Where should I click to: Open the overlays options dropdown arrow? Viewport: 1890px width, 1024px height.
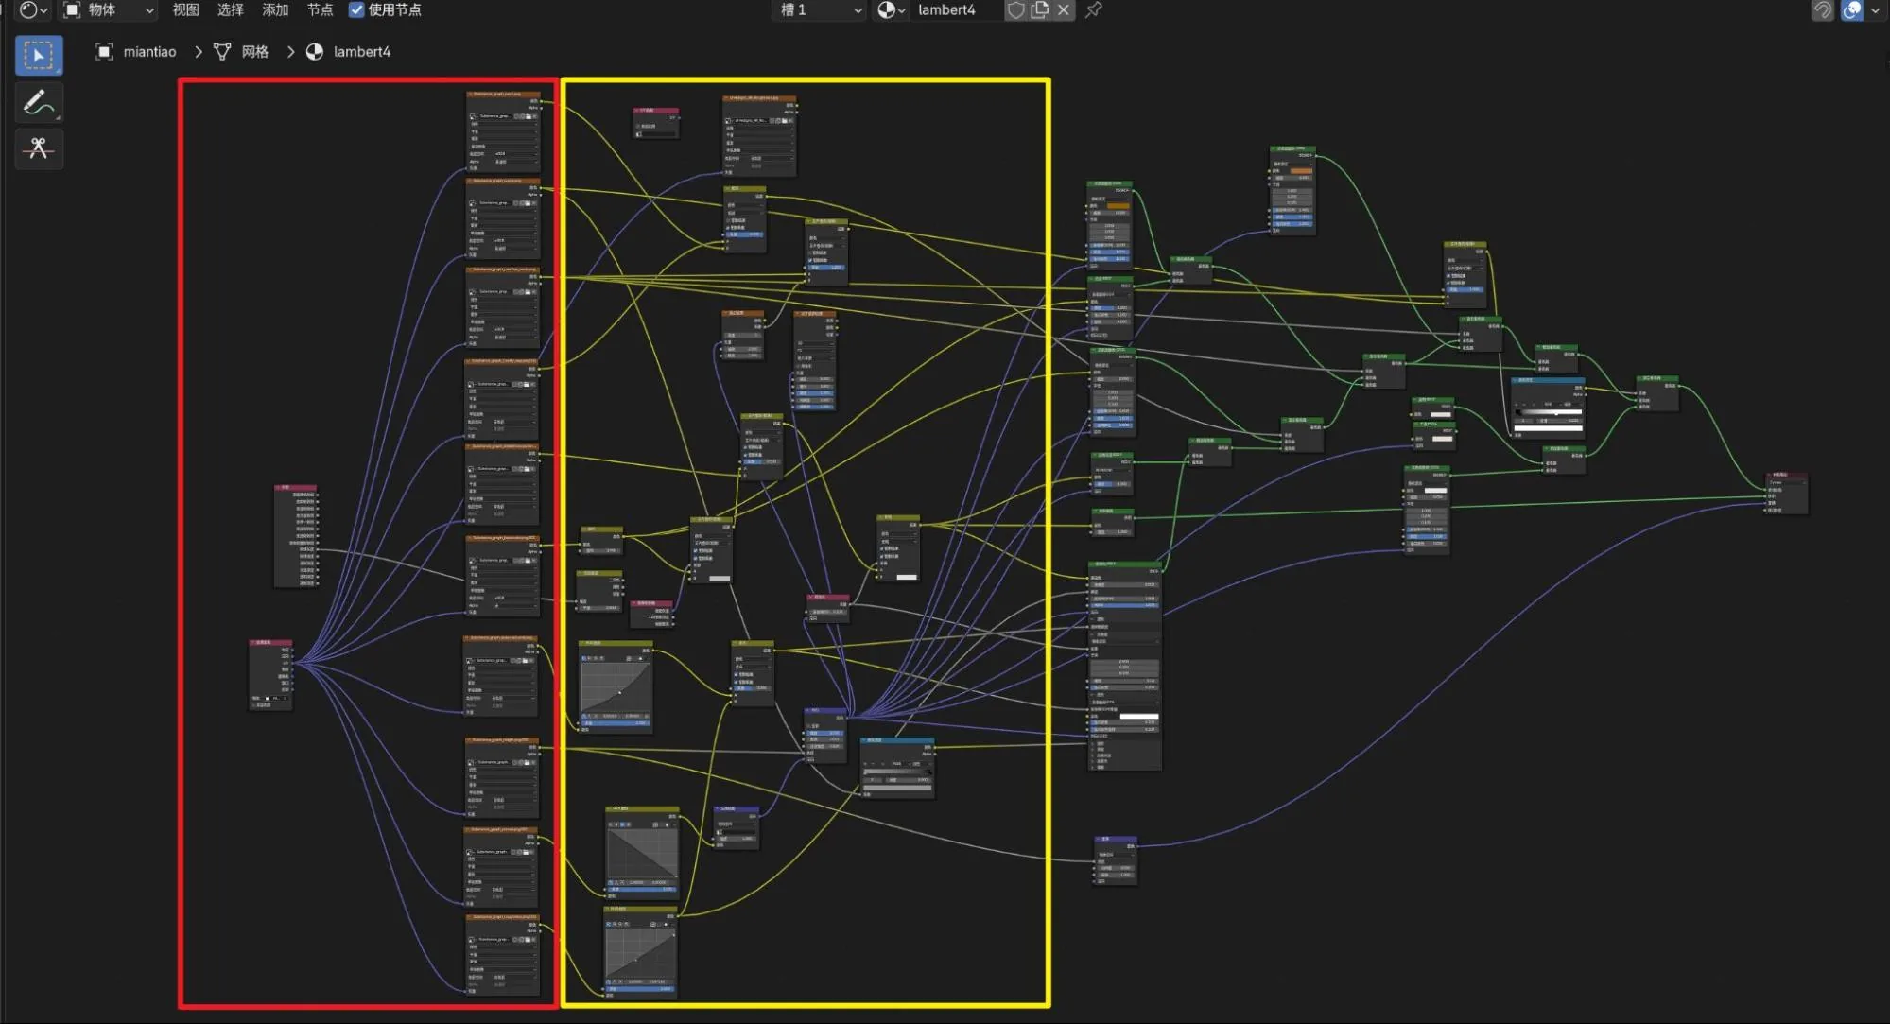[1875, 10]
